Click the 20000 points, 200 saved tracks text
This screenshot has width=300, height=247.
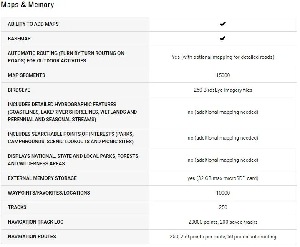coord(223,222)
